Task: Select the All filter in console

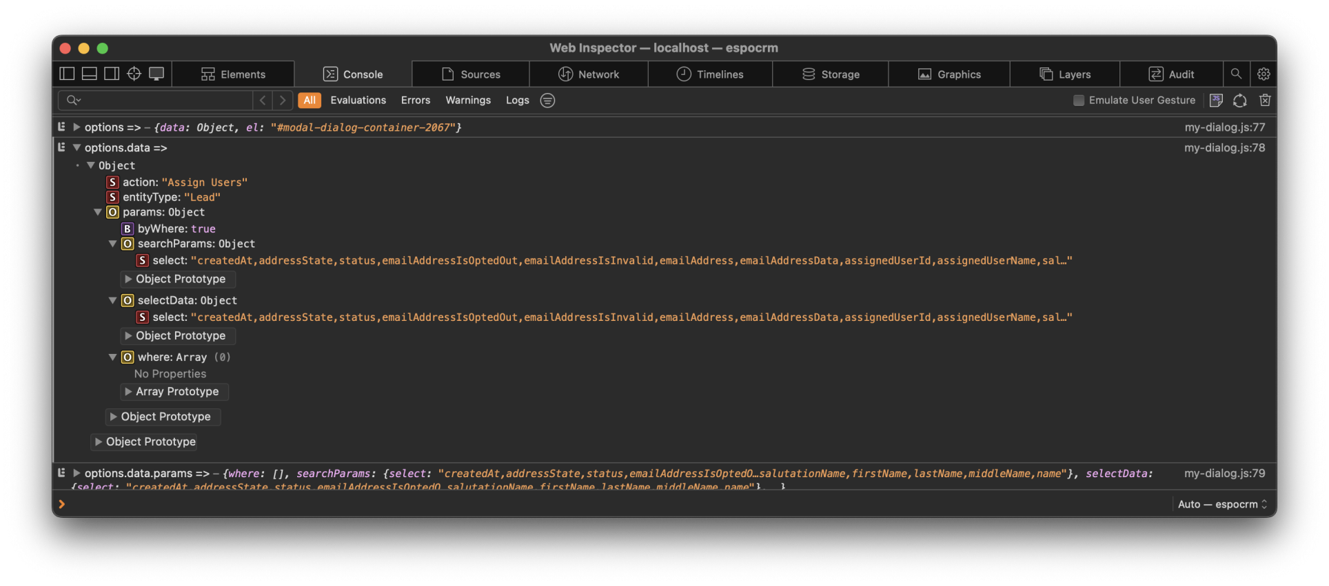Action: (310, 100)
